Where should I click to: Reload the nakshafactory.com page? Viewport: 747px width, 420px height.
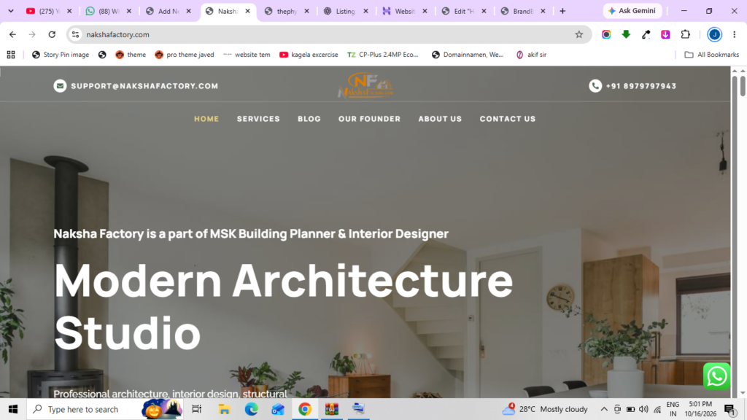pyautogui.click(x=52, y=34)
